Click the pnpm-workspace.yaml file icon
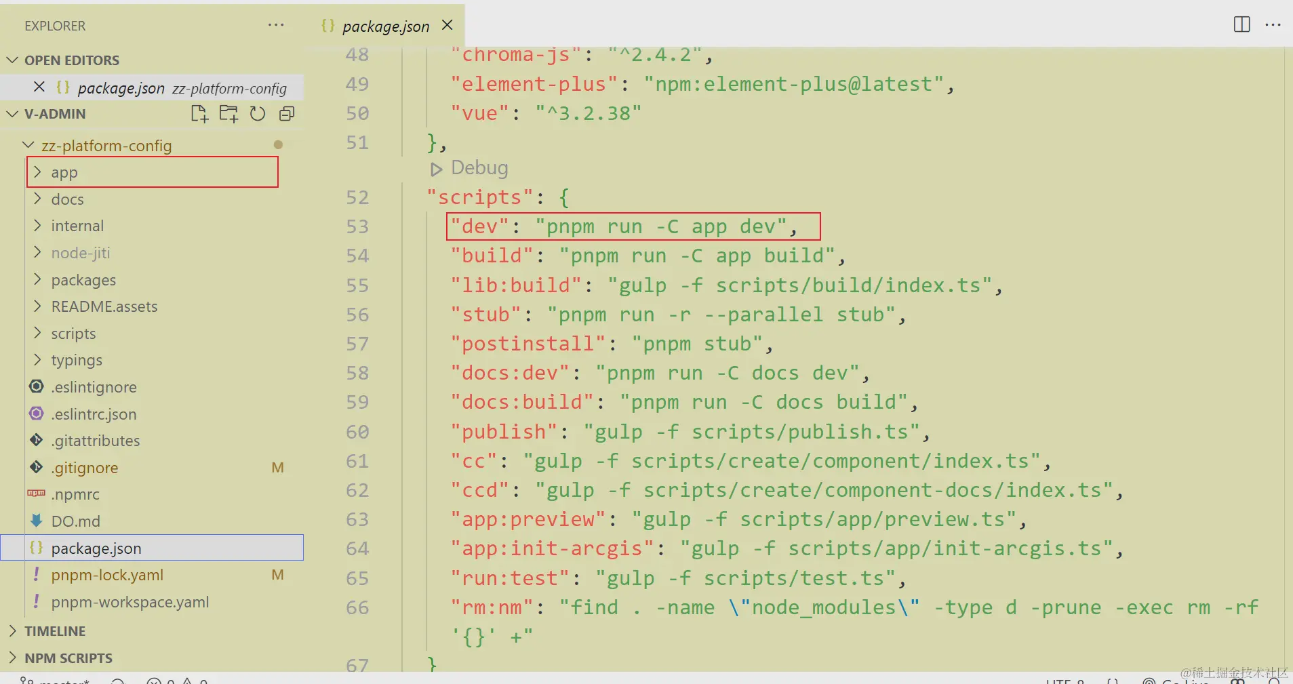This screenshot has width=1293, height=684. 37,601
